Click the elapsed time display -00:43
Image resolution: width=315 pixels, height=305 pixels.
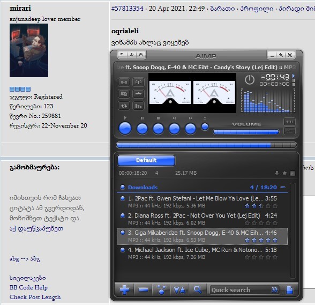(275, 77)
